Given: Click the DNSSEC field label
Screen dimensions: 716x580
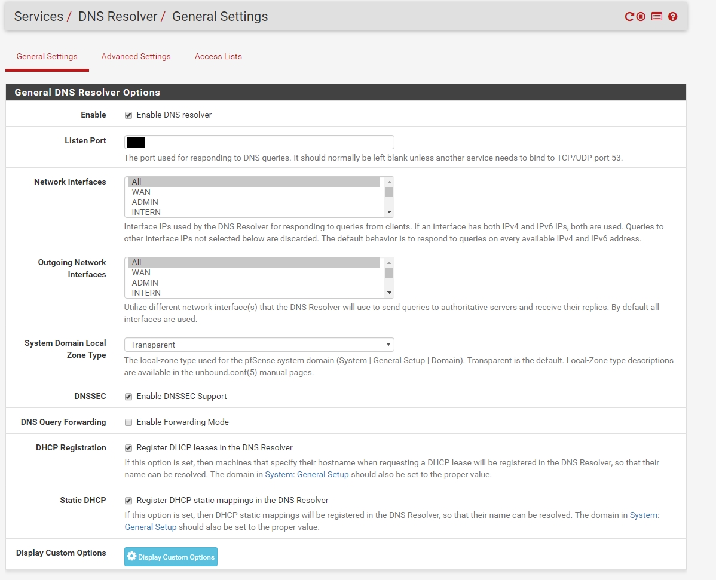Looking at the screenshot, I should pos(90,396).
